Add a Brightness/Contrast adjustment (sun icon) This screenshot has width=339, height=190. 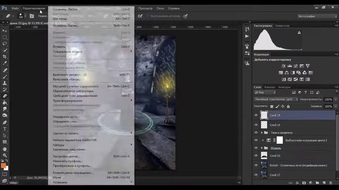283,66
